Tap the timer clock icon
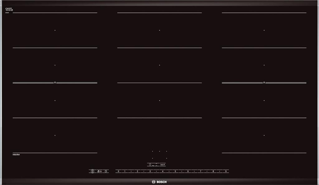This screenshot has width=319, height=185. pyautogui.click(x=106, y=171)
